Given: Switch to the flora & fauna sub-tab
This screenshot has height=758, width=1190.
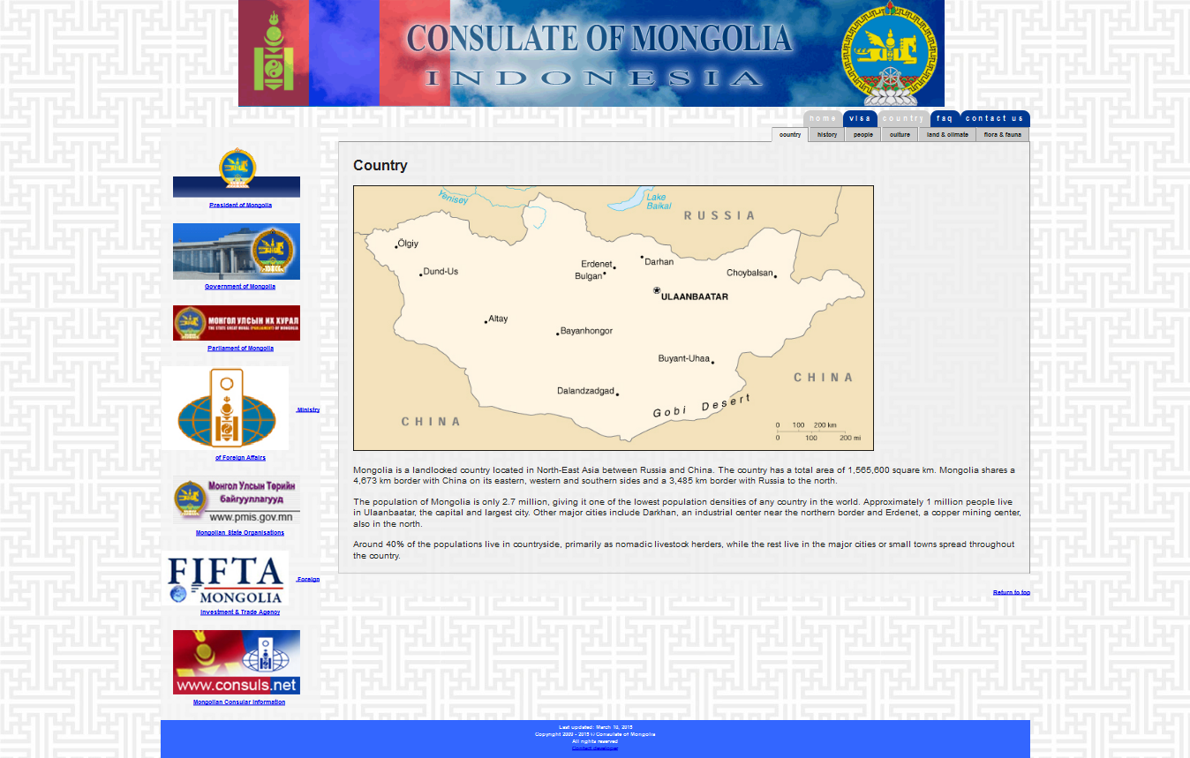Looking at the screenshot, I should [x=1002, y=135].
